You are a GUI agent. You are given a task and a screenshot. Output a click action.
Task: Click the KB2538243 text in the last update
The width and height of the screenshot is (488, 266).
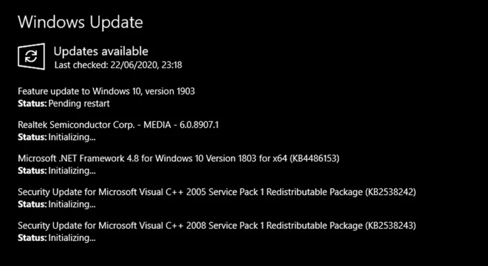coord(390,226)
